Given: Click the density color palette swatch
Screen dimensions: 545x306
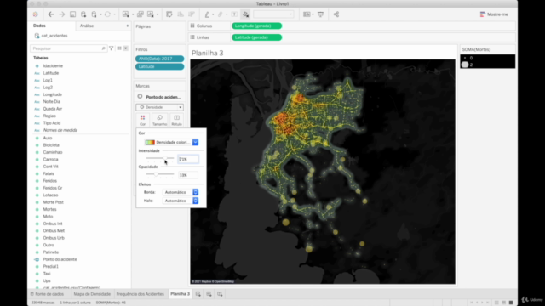Looking at the screenshot, I should click(x=150, y=142).
